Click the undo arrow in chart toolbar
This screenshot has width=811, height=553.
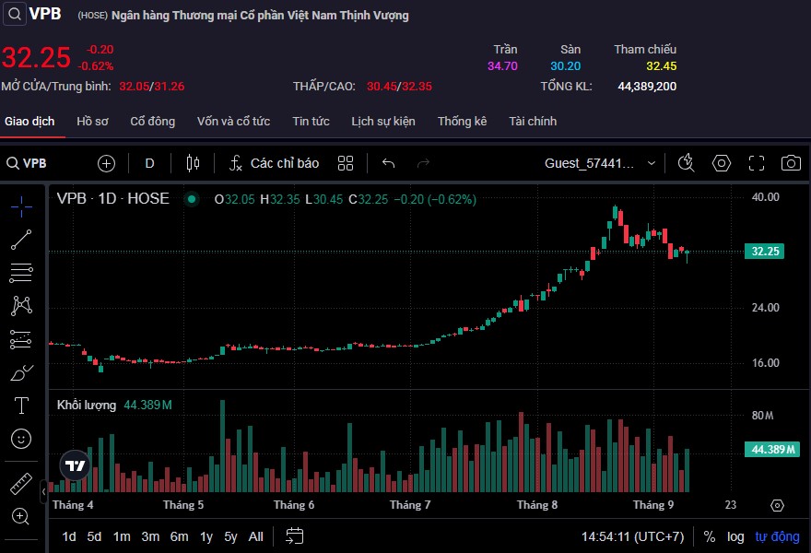pyautogui.click(x=389, y=163)
